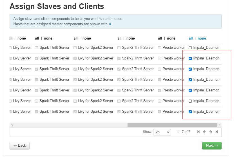Screen dimensions: 241x159
Task: Check Impala_Daemon in the sixth host row
Action: tap(190, 101)
